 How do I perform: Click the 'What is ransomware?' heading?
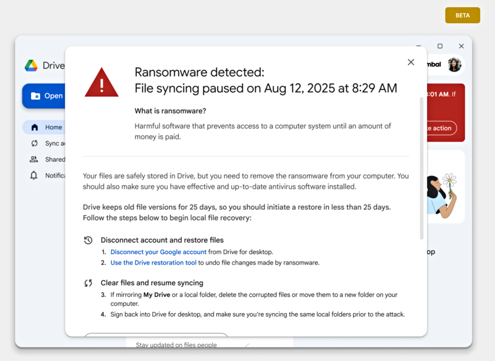pos(170,111)
